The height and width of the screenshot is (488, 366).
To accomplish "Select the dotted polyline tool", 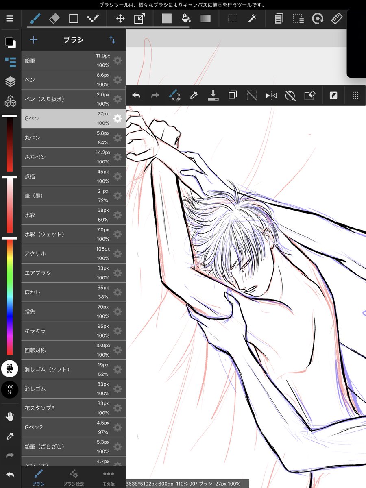I will click(x=93, y=19).
